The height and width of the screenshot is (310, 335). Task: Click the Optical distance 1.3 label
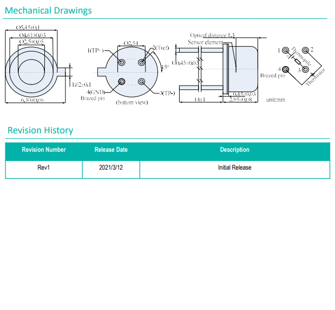click(212, 35)
